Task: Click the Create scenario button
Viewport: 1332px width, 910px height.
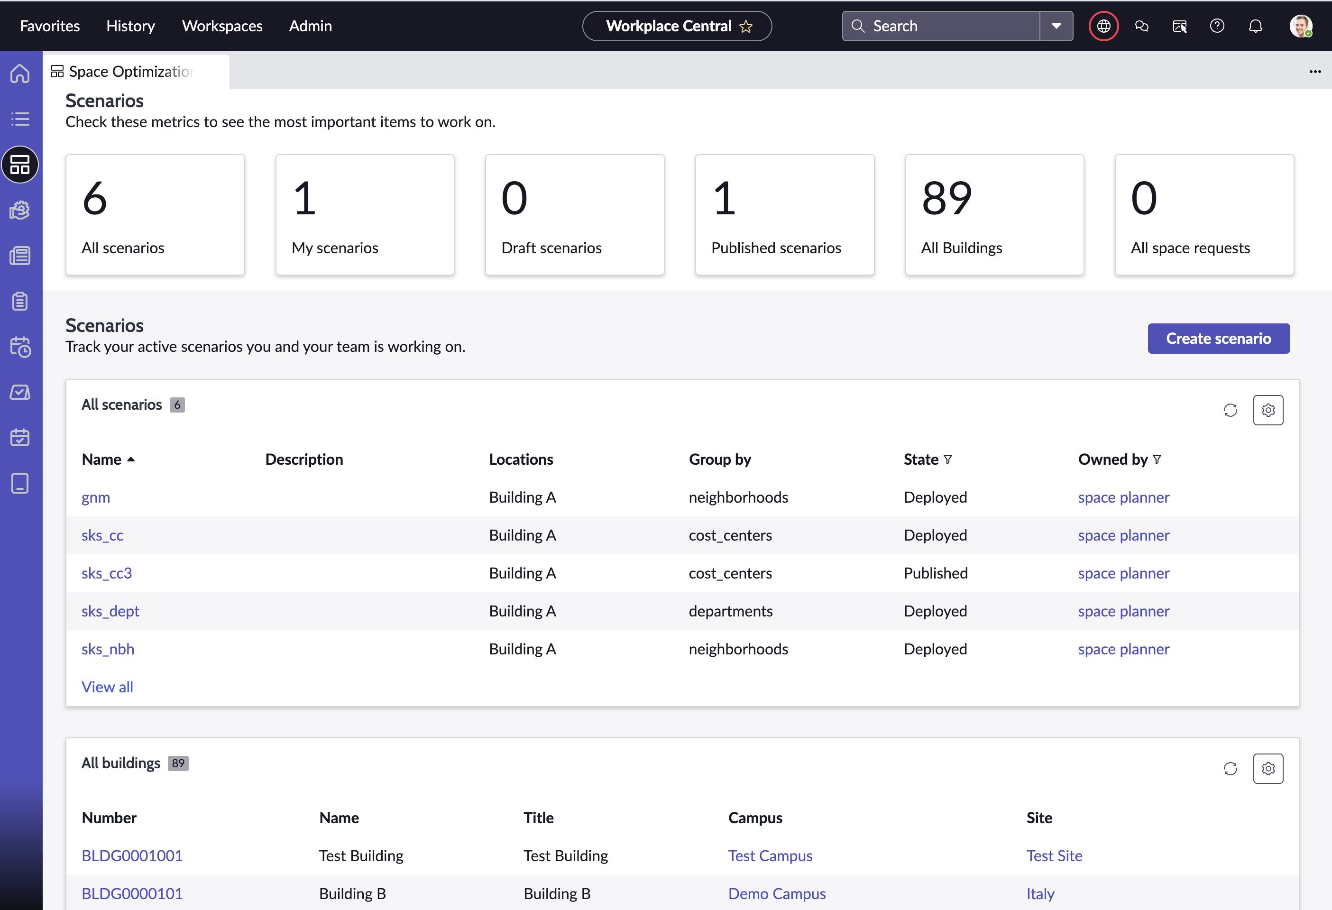Action: click(x=1219, y=339)
